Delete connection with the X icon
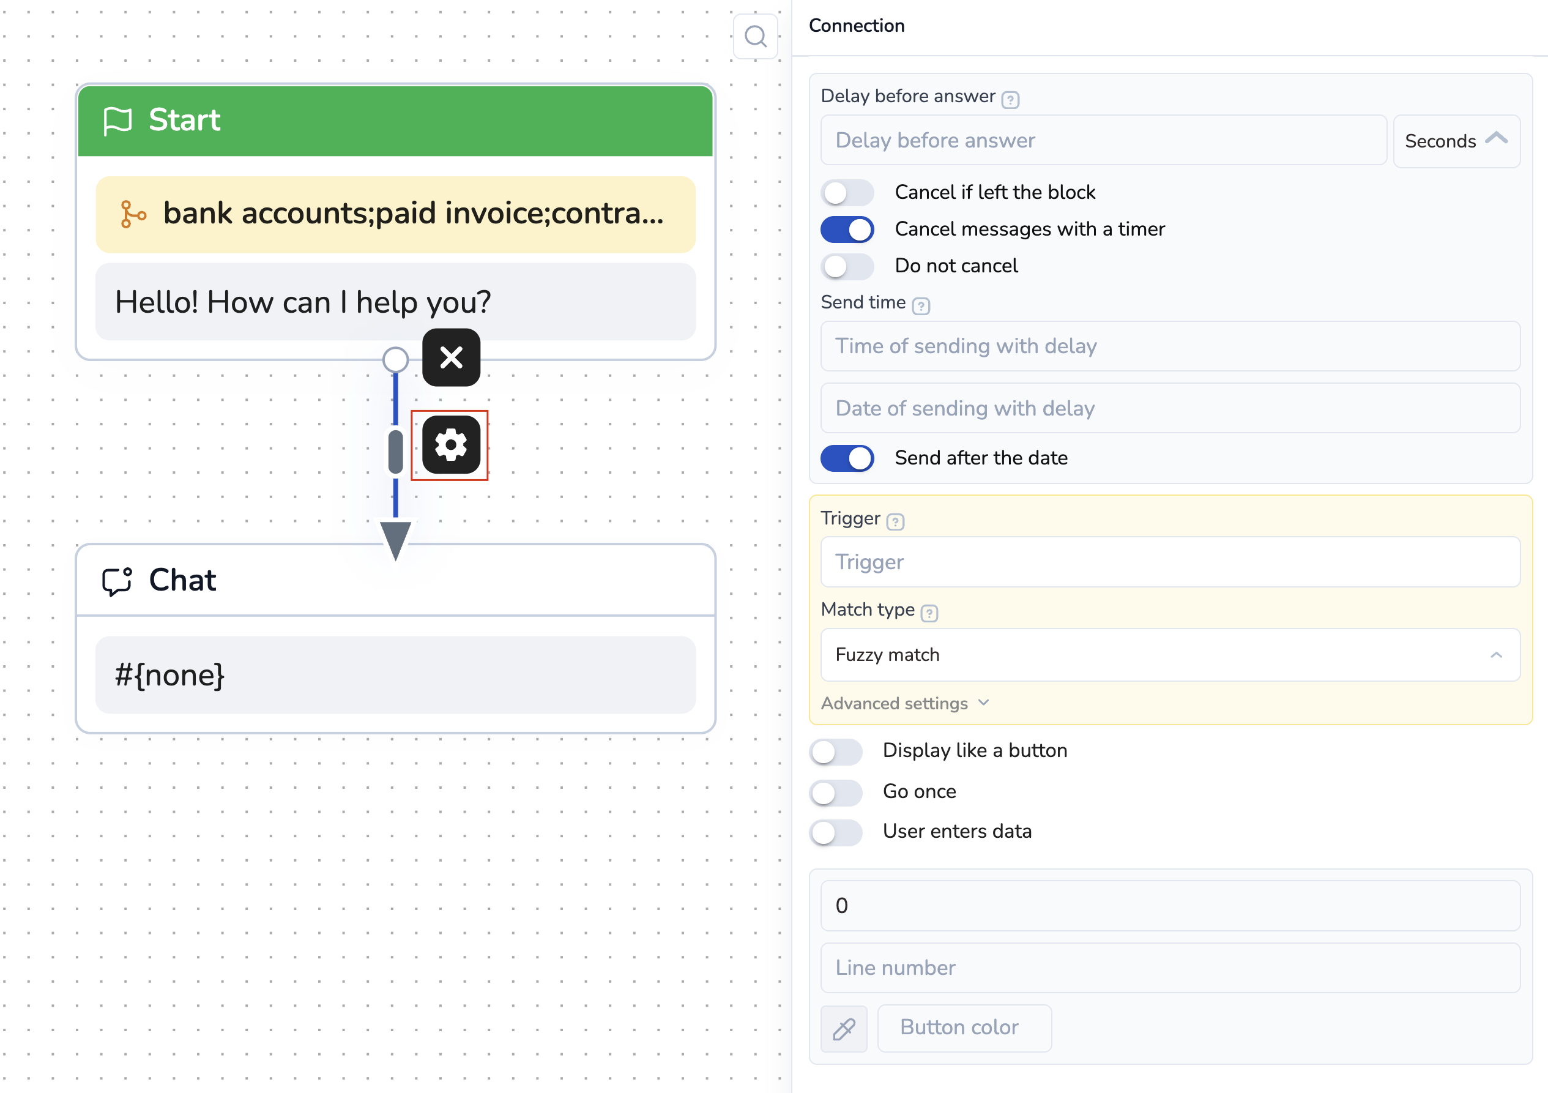1548x1093 pixels. pyautogui.click(x=451, y=357)
